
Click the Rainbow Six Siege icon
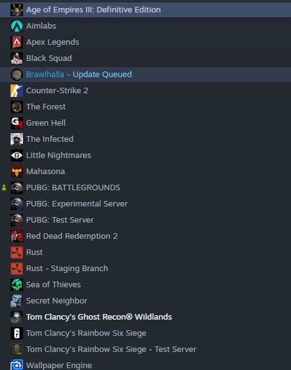tap(17, 333)
